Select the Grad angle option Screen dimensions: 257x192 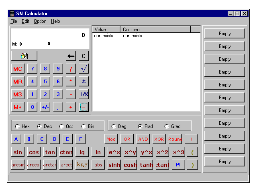click(167, 126)
